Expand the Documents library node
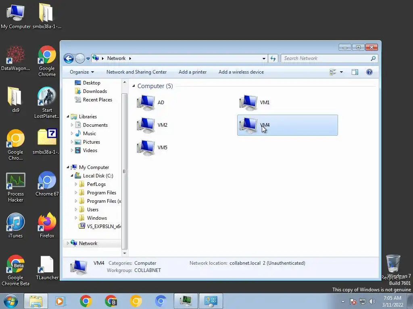The image size is (413, 309). pos(72,125)
